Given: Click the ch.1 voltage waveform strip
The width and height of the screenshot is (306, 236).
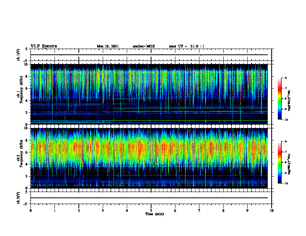Looking at the screenshot, I should click(x=151, y=55).
